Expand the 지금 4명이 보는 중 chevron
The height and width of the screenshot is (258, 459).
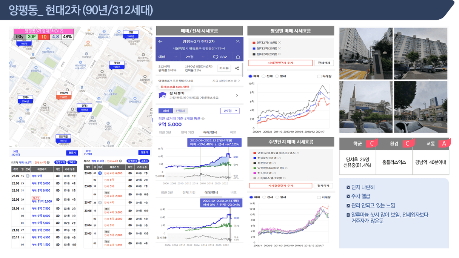239,81
